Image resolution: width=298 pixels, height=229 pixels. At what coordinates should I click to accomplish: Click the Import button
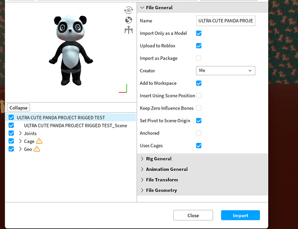[240, 215]
